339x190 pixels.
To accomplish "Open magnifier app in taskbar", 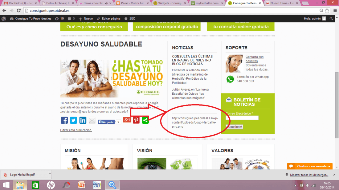I will [x=112, y=185].
